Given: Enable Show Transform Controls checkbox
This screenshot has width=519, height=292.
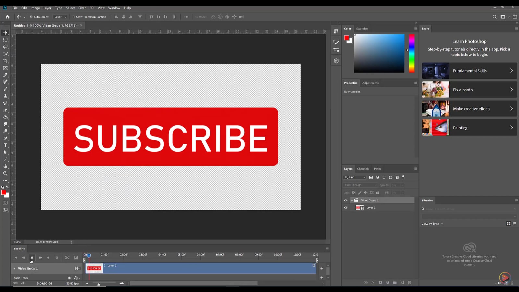Looking at the screenshot, I should click(x=73, y=17).
